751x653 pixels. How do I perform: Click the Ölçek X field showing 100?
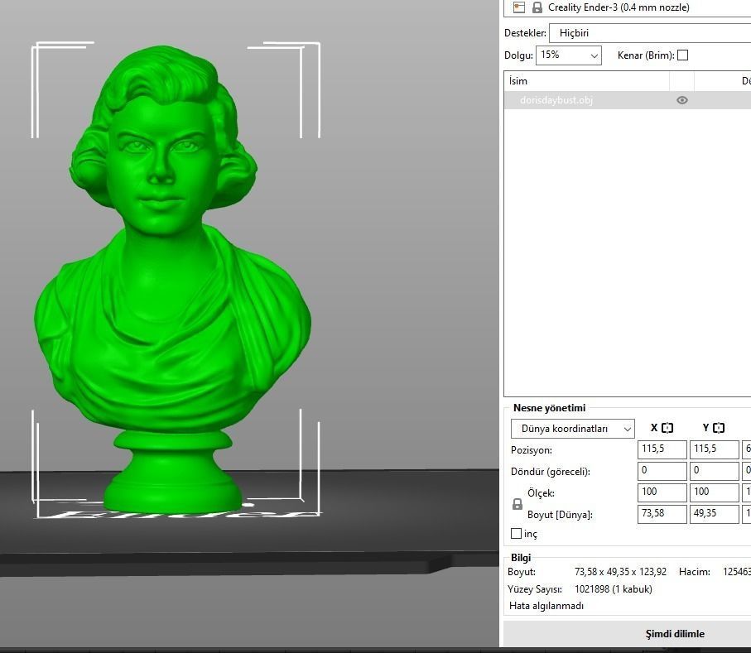coord(662,492)
